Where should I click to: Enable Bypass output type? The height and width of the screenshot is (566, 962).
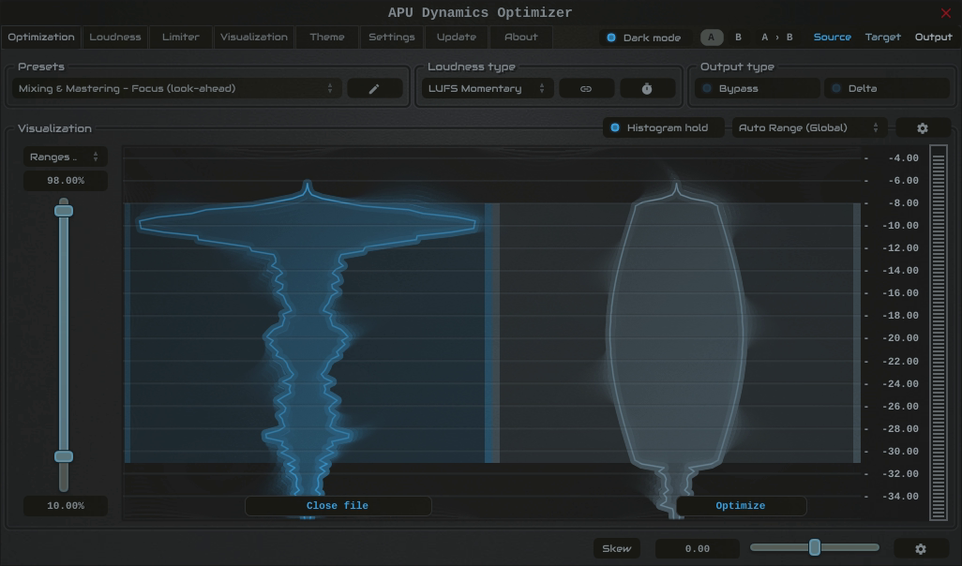tap(757, 89)
